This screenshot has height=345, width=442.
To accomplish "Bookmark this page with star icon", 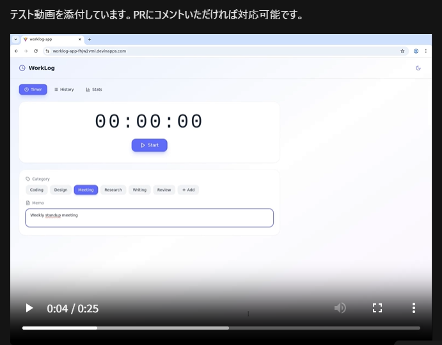I will click(x=402, y=51).
